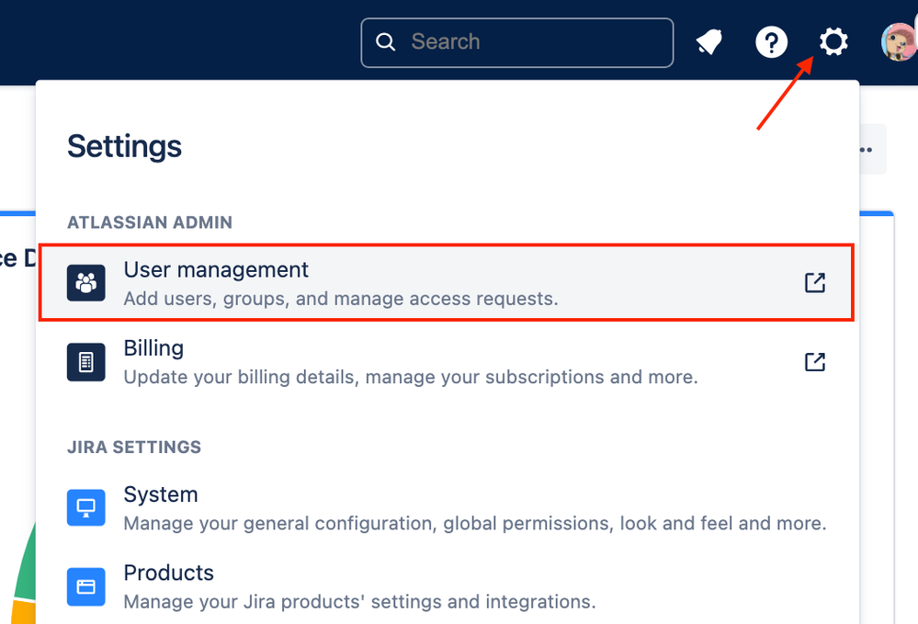Open the notifications bell icon
The image size is (918, 624).
[709, 42]
